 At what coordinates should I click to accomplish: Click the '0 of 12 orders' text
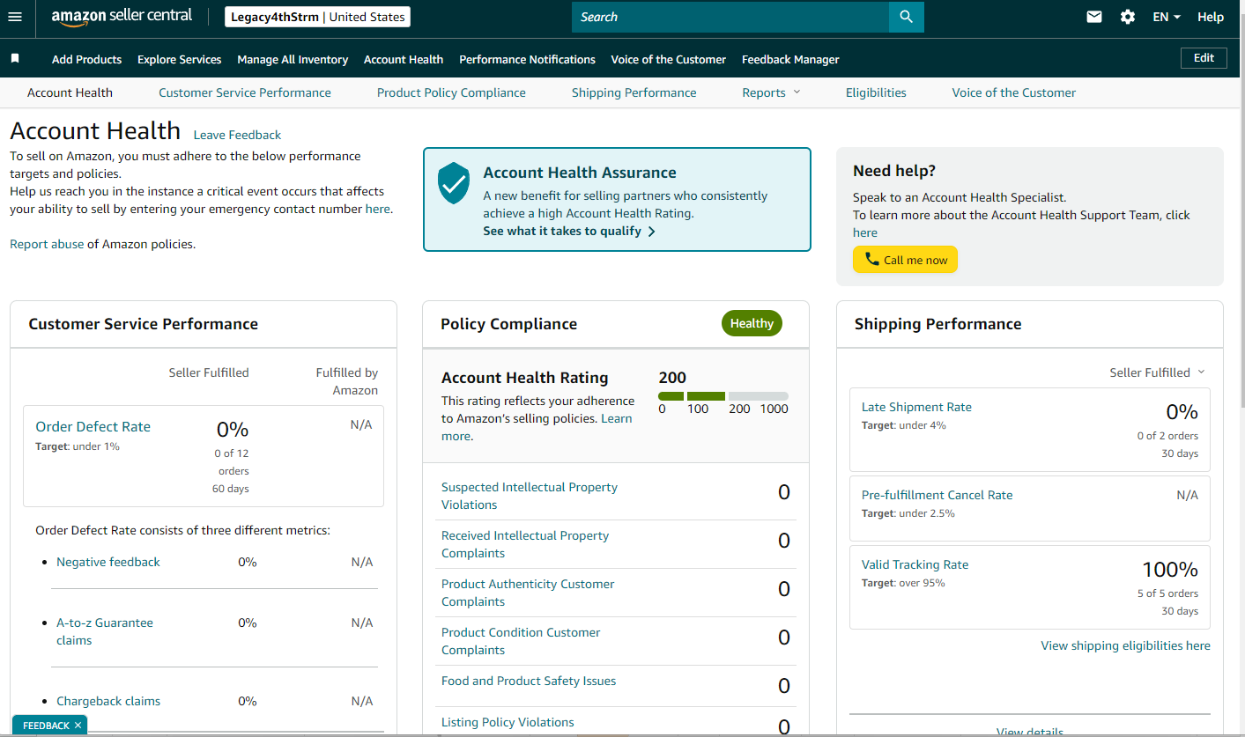(x=233, y=462)
